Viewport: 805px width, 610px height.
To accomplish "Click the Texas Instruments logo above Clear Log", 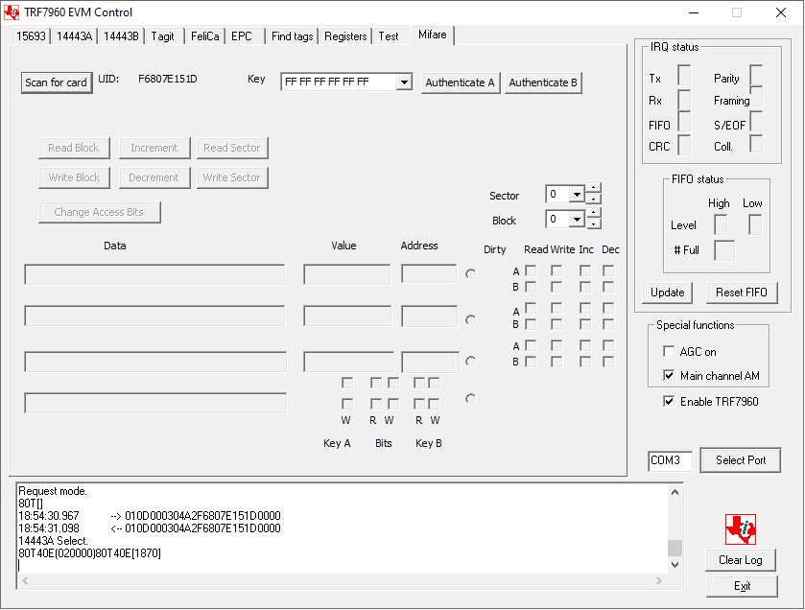I will coord(741,529).
